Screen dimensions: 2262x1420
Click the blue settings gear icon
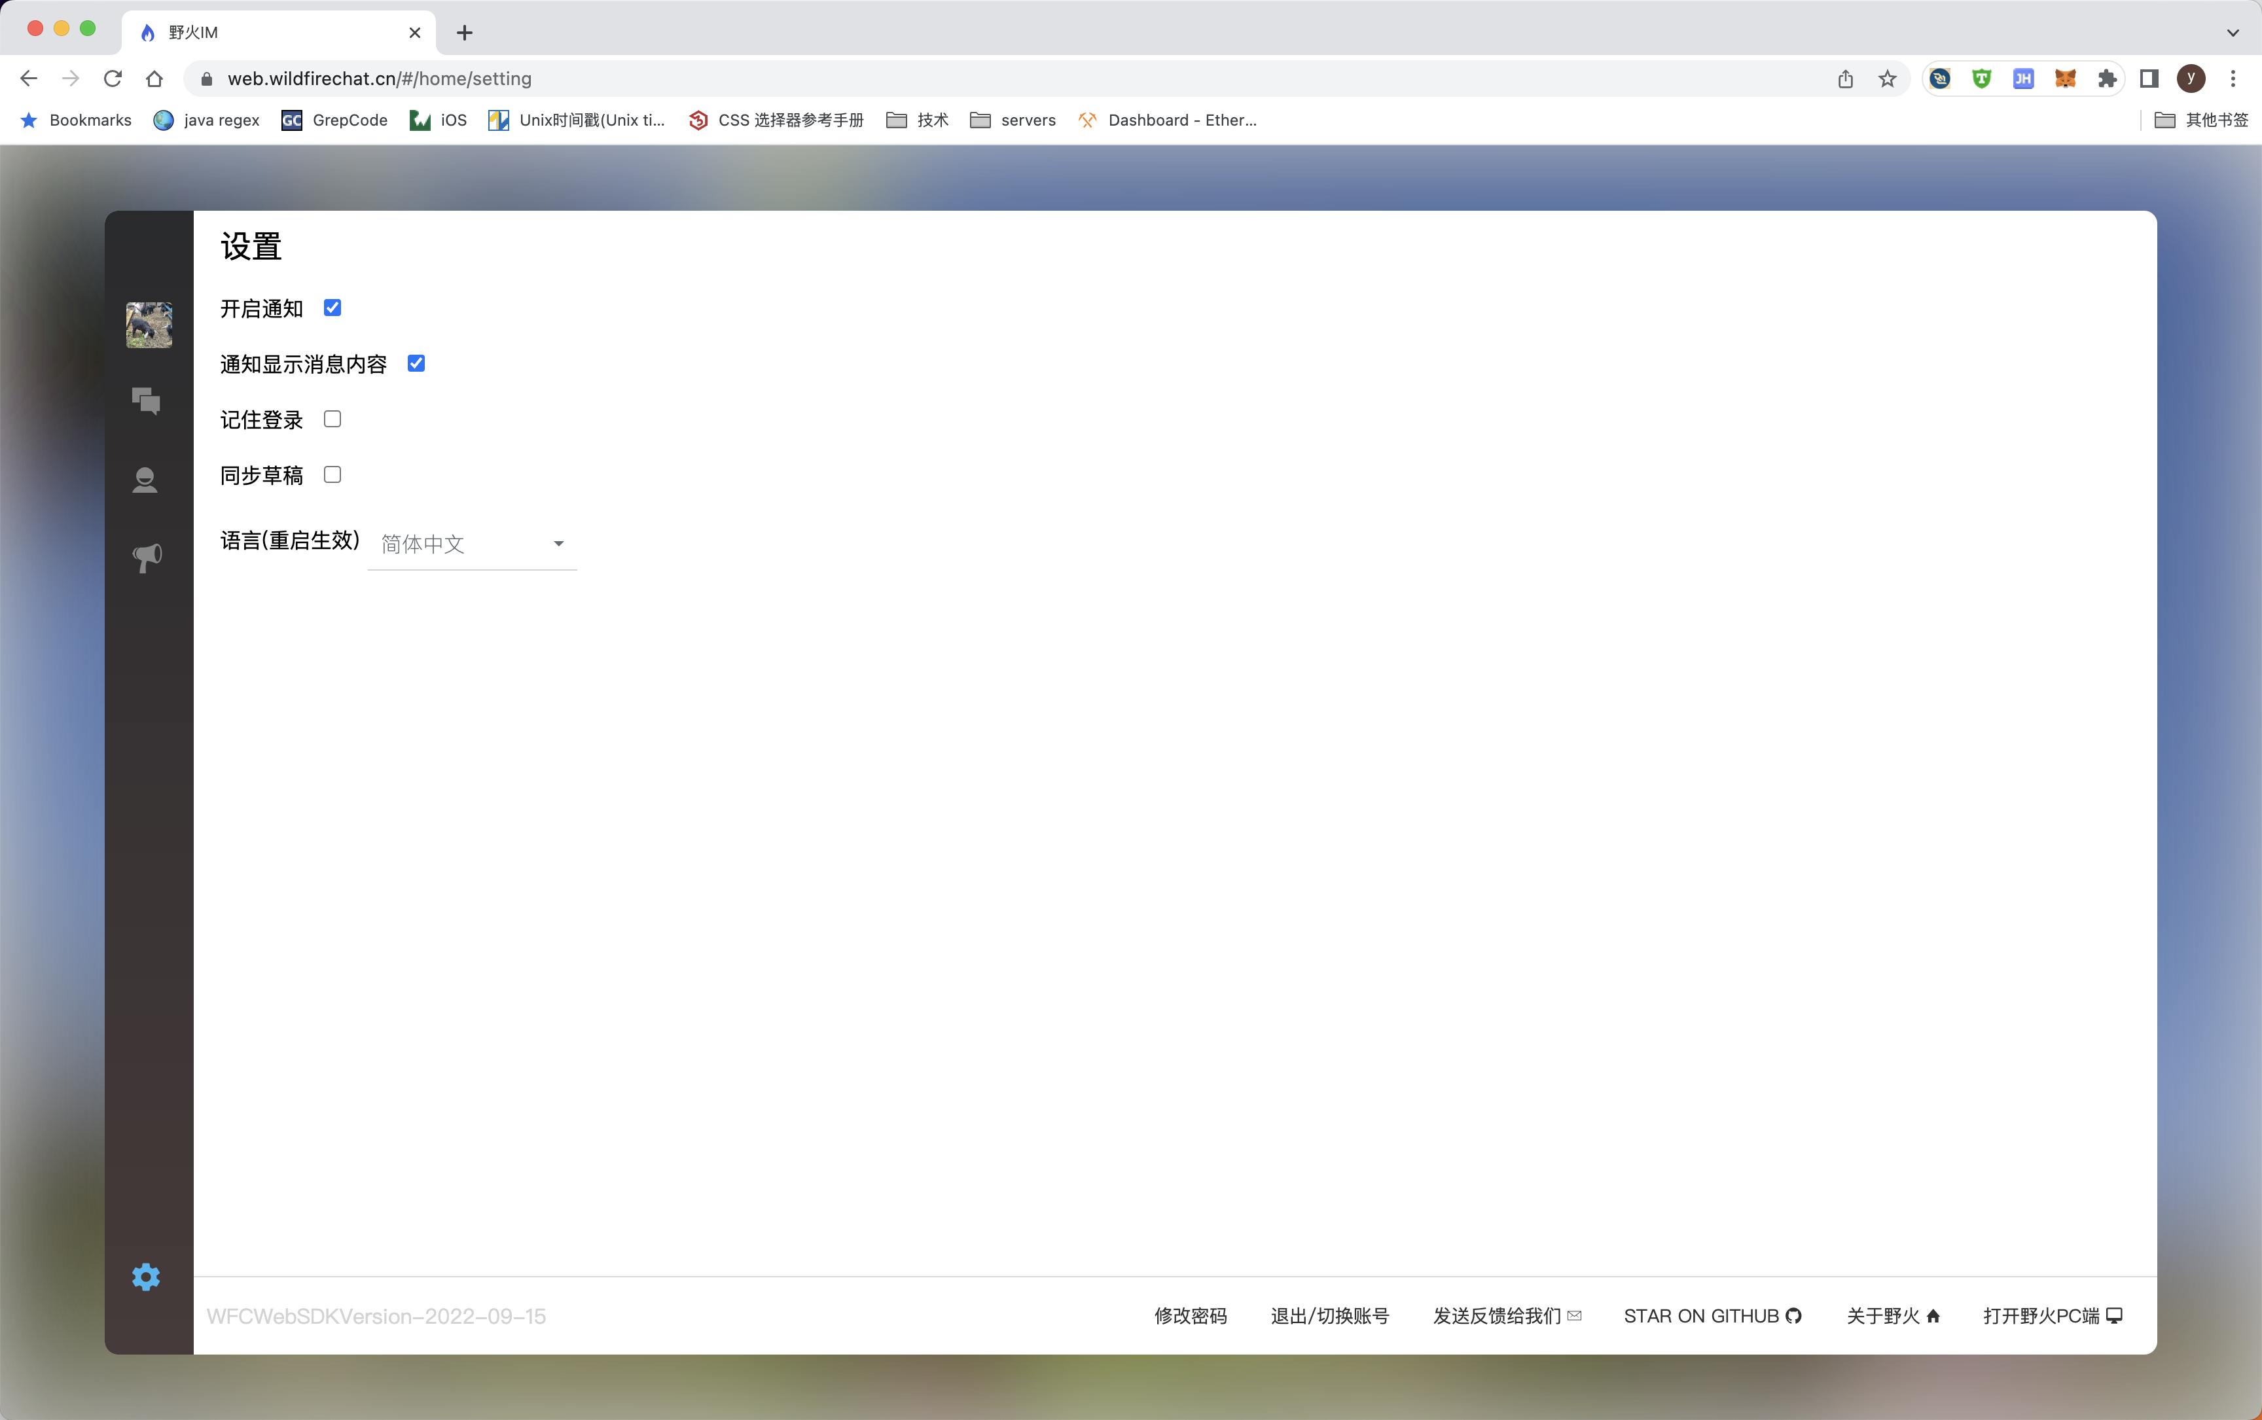(145, 1277)
